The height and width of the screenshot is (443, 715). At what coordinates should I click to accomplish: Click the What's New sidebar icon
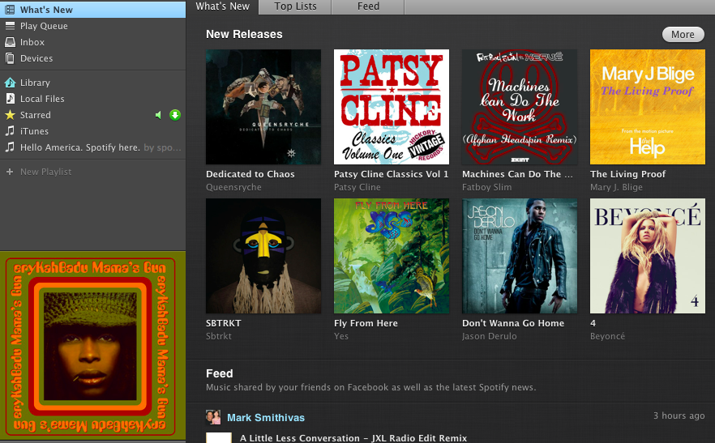click(10, 9)
